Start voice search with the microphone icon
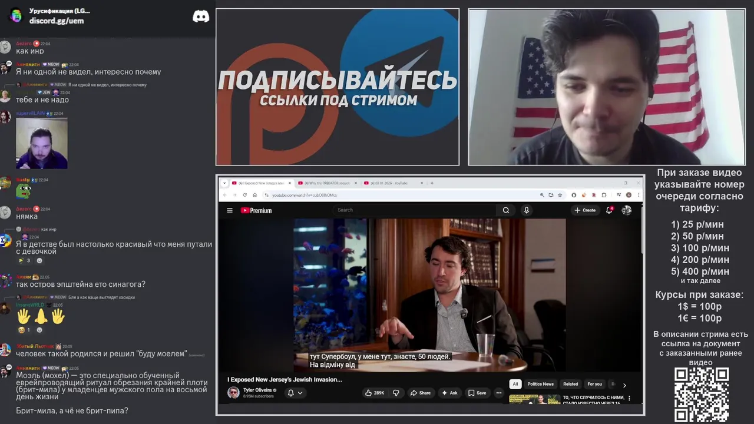Viewport: 754px width, 424px height. click(527, 210)
